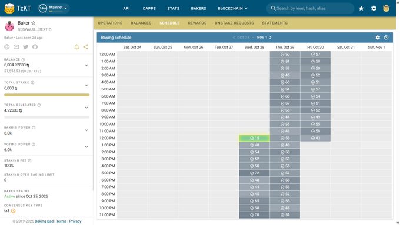Click the notification bell icon
The width and height of the screenshot is (400, 225).
tap(76, 47)
